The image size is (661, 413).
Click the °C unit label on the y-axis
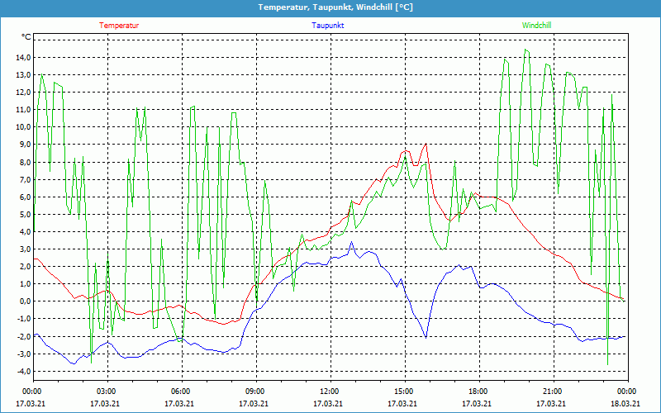pos(26,37)
